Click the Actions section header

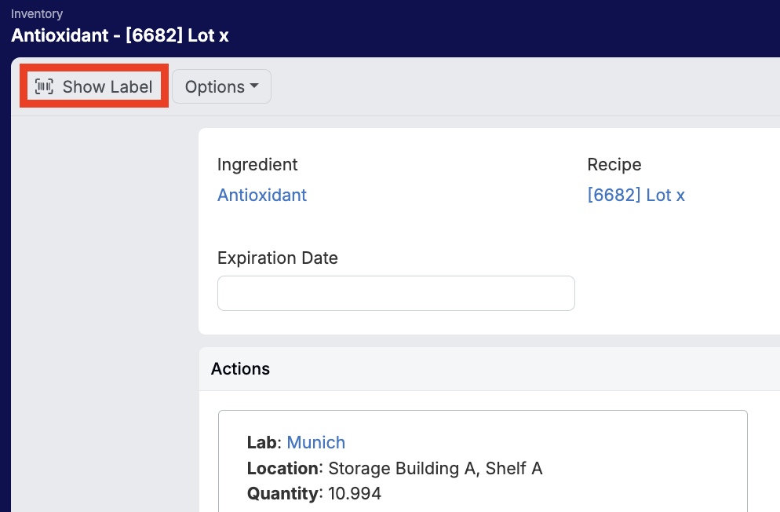click(x=240, y=368)
